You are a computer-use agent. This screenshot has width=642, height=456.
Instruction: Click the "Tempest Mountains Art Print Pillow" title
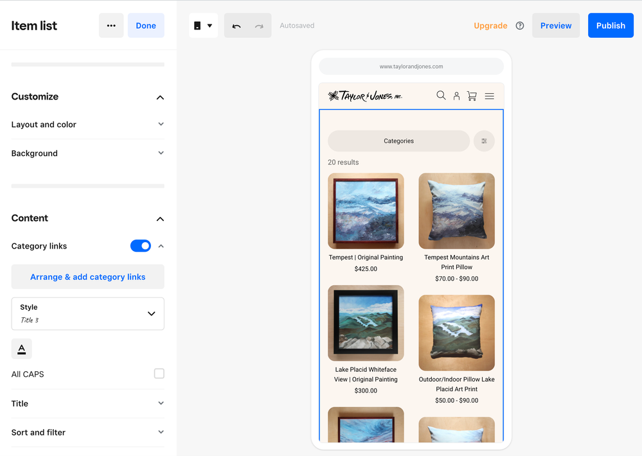pos(456,262)
